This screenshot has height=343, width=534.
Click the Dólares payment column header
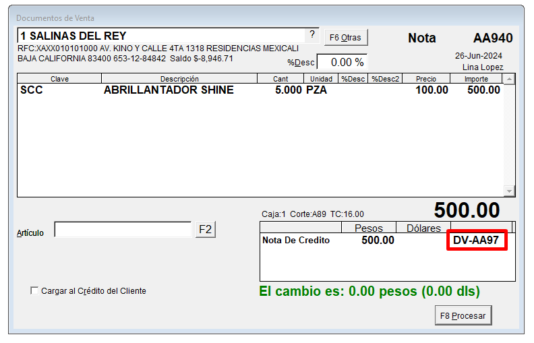click(x=423, y=228)
